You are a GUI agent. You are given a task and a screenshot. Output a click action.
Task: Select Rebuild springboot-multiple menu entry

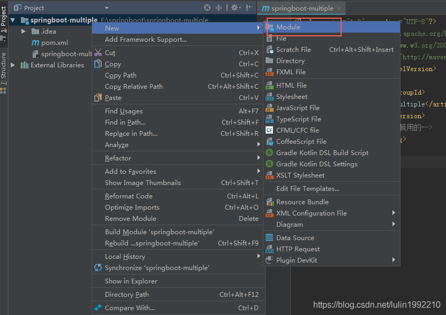point(178,243)
